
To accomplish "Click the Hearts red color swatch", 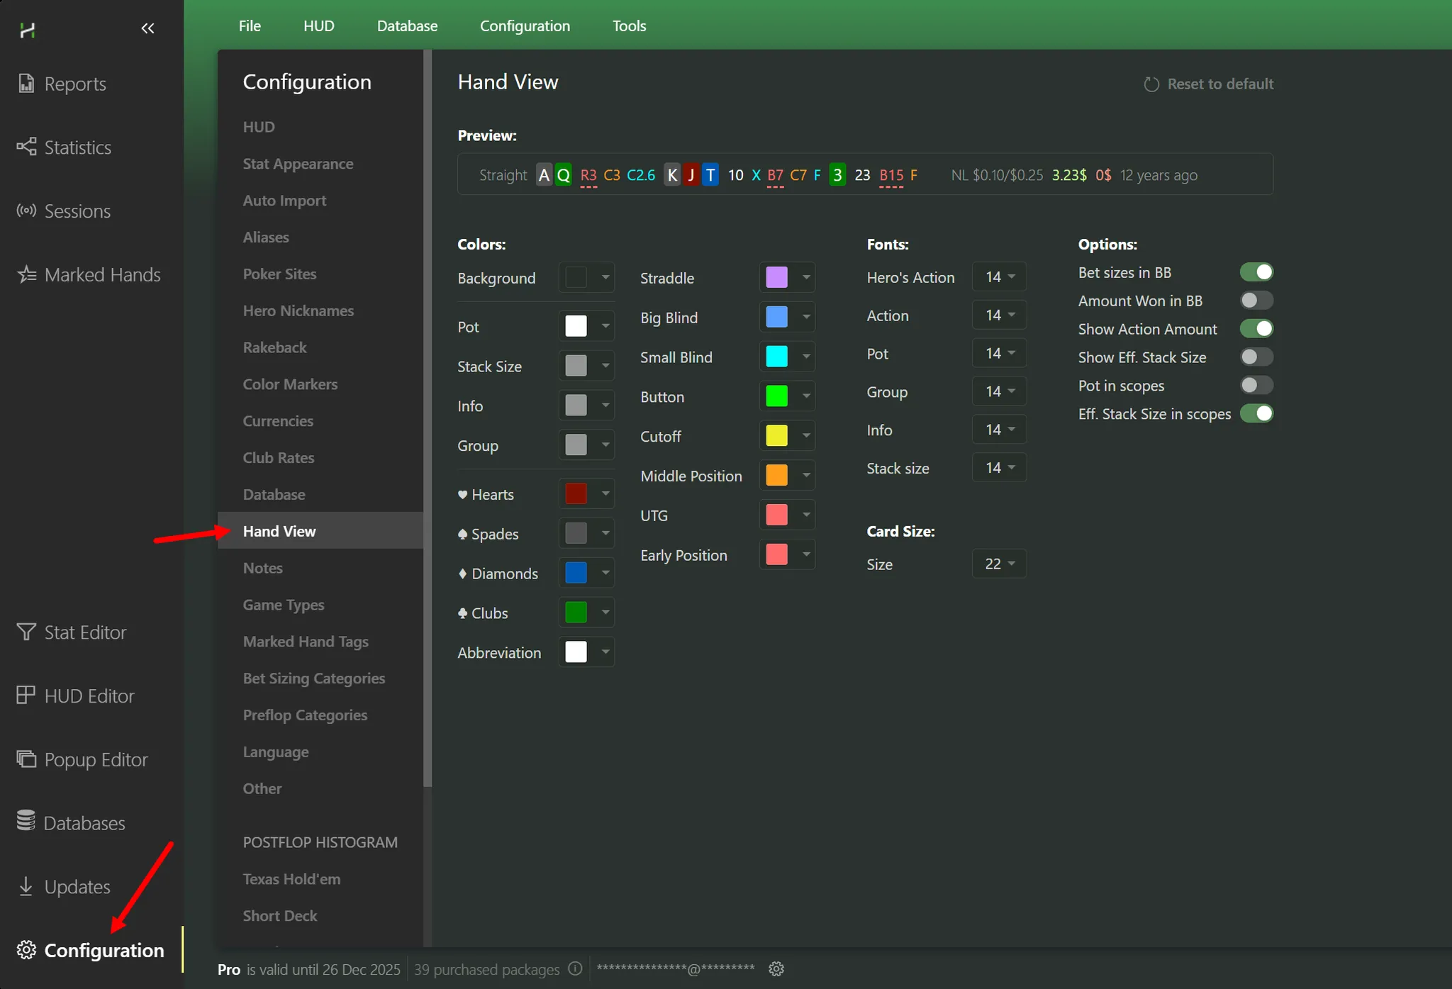I will point(576,494).
